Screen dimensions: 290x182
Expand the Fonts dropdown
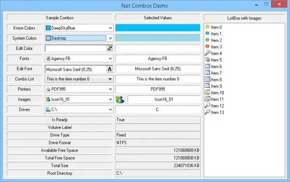point(110,59)
